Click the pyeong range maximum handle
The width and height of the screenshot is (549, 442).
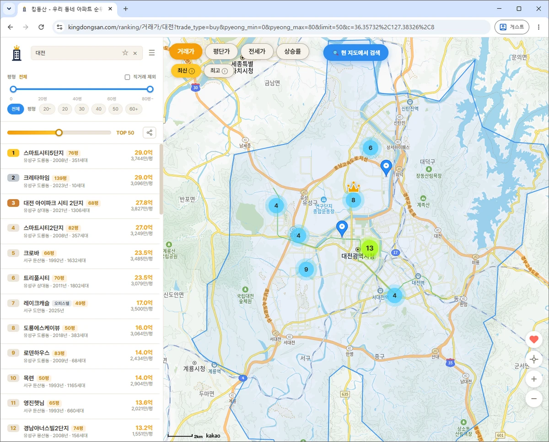150,89
